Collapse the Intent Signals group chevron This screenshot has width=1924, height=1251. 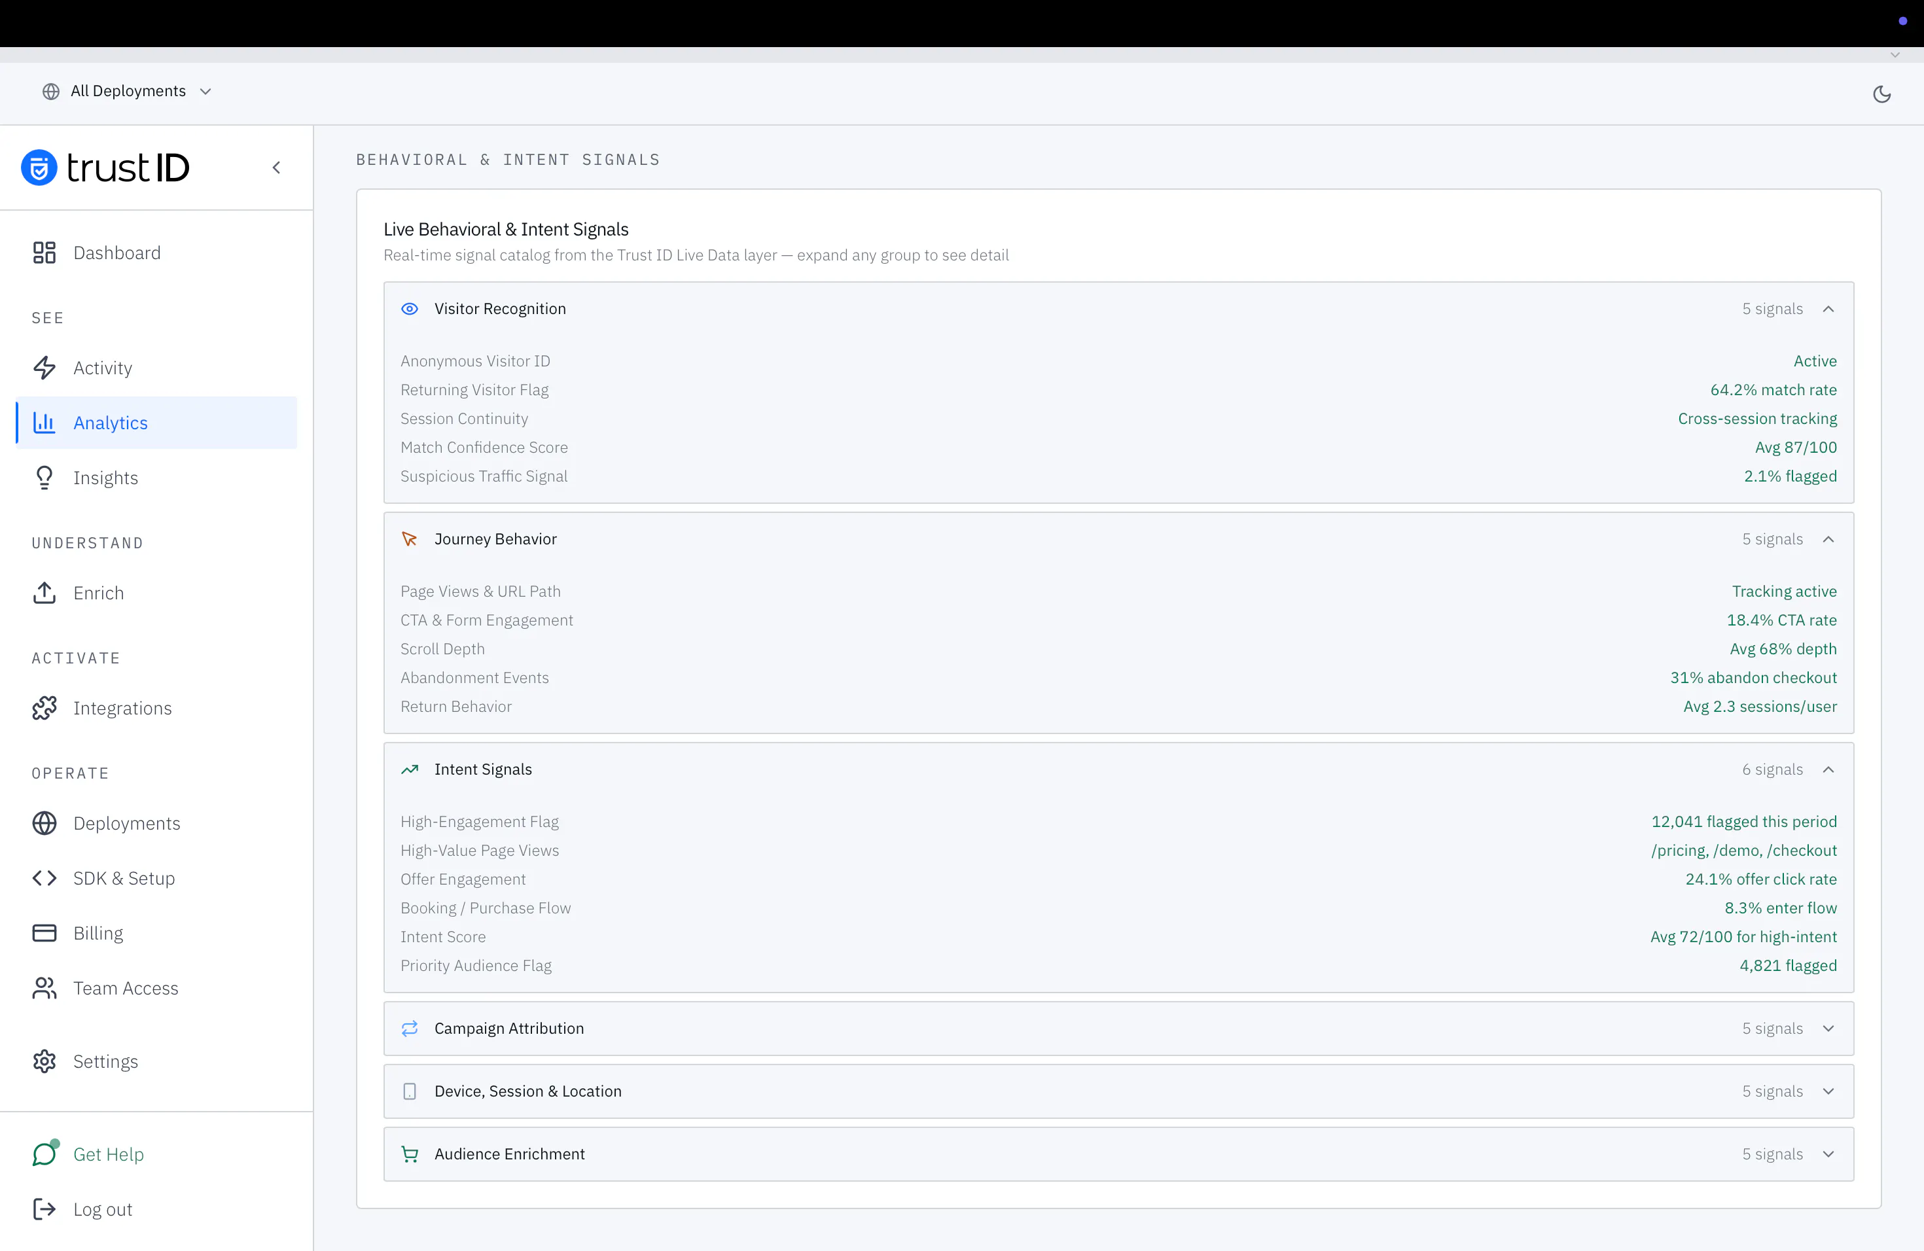coord(1828,769)
